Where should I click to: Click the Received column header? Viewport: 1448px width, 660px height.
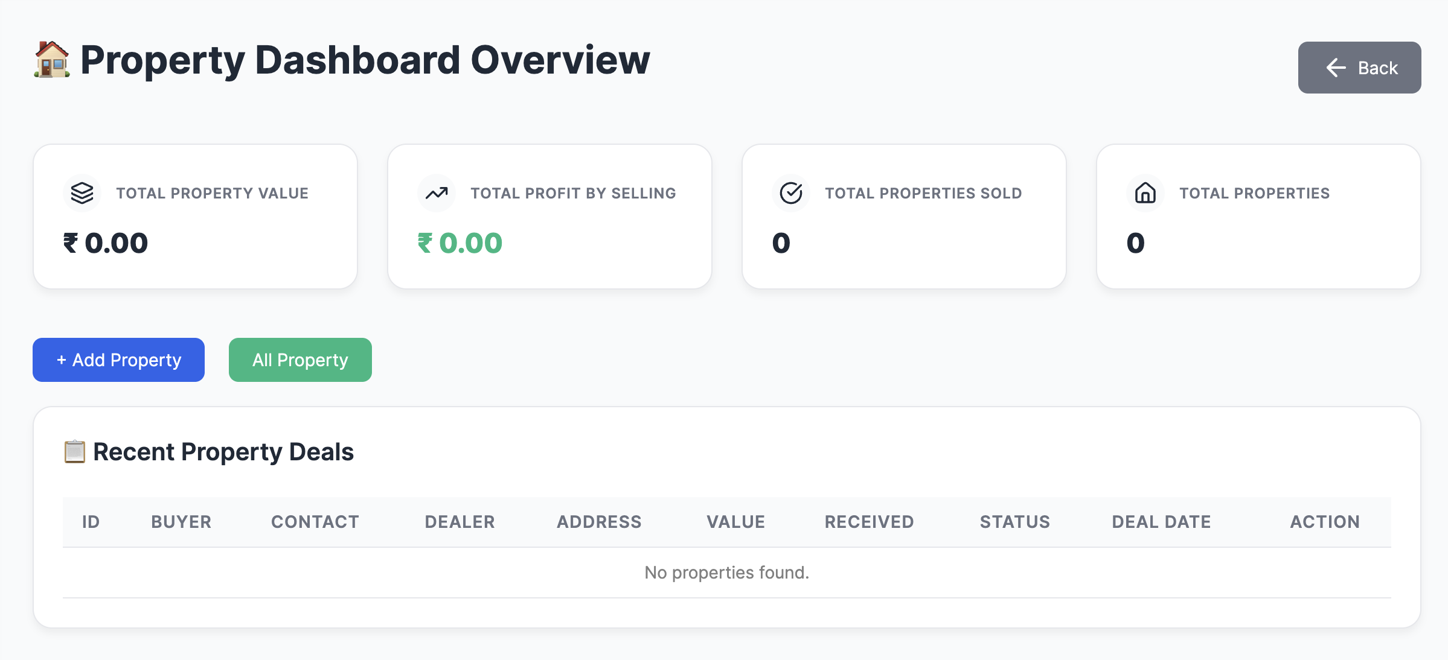coord(869,522)
